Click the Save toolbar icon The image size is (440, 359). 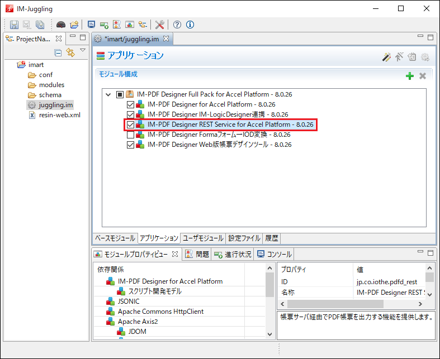coord(14,25)
